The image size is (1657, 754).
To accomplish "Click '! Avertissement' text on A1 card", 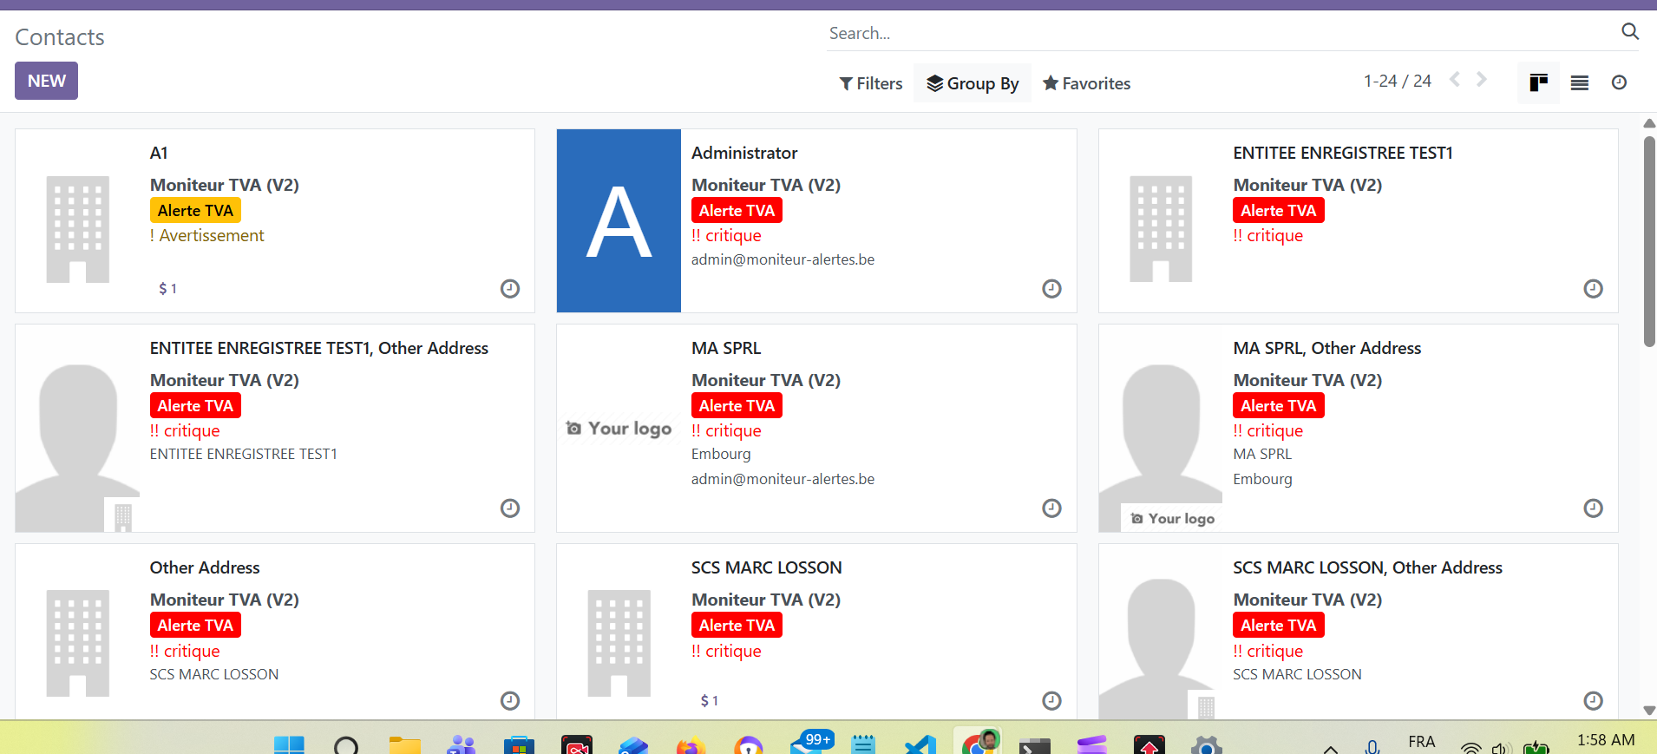I will click(206, 236).
